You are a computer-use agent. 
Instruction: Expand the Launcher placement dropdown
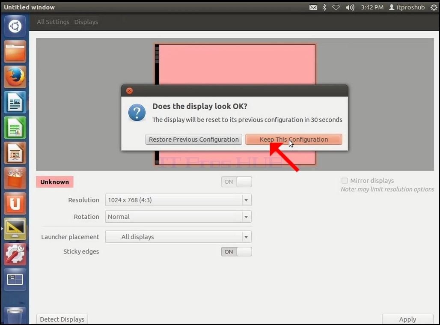tap(178, 237)
